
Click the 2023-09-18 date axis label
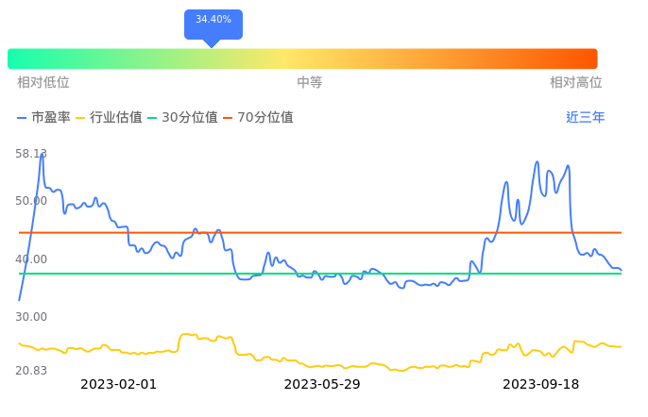click(540, 384)
